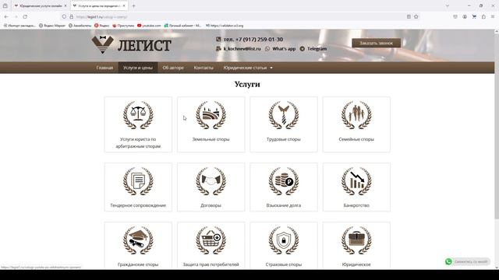499x280 pixels.
Task: Click the What's app text link
Action: click(x=284, y=48)
